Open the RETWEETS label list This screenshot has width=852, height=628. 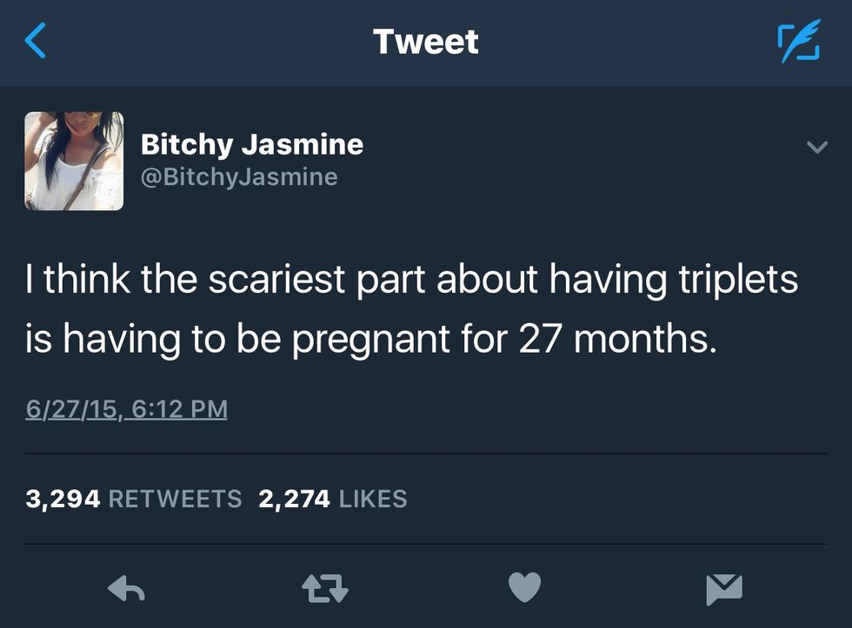pos(176,499)
